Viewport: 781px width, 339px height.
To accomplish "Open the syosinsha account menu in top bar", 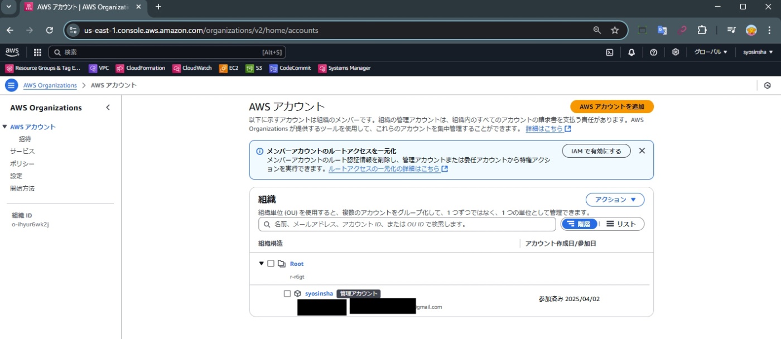I will [x=758, y=52].
